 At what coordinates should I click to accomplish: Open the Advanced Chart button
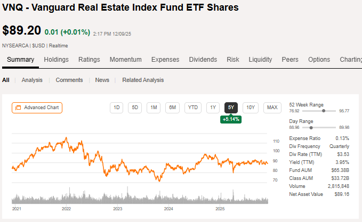[37, 108]
